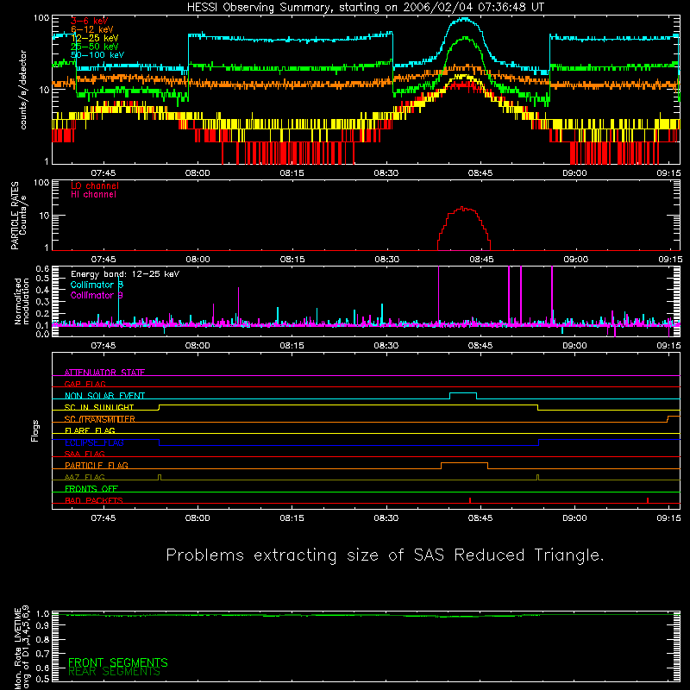This screenshot has height=690, width=690.
Task: Click the HI channel legend text
Action: (x=93, y=195)
